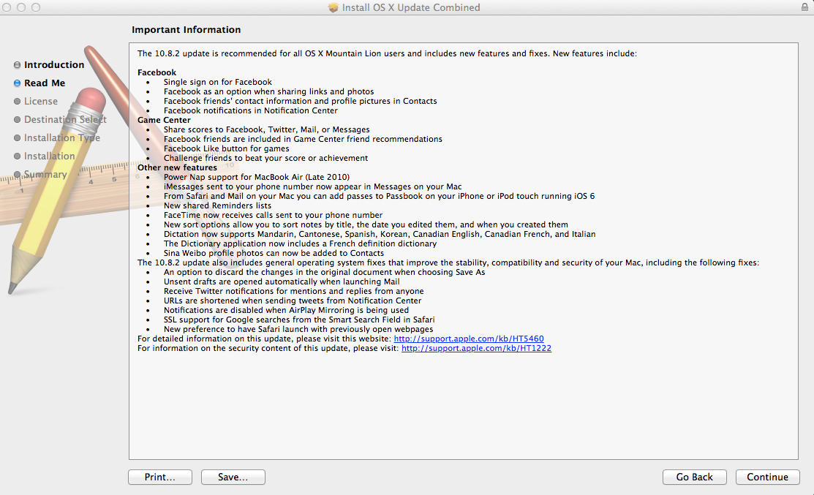814x495 pixels.
Task: Click the package icon beside window title
Action: [x=333, y=8]
